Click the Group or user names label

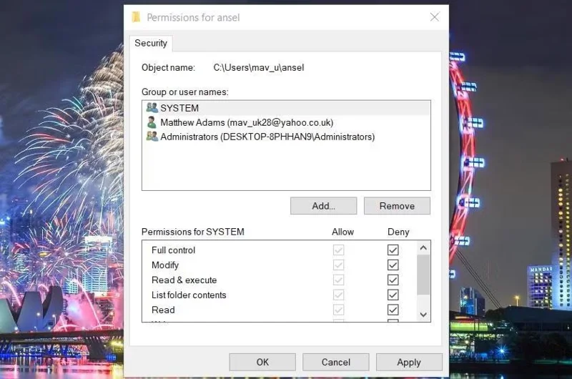(x=185, y=92)
